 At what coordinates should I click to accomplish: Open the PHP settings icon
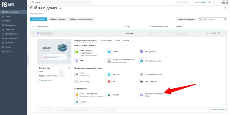pyautogui.click(x=77, y=74)
